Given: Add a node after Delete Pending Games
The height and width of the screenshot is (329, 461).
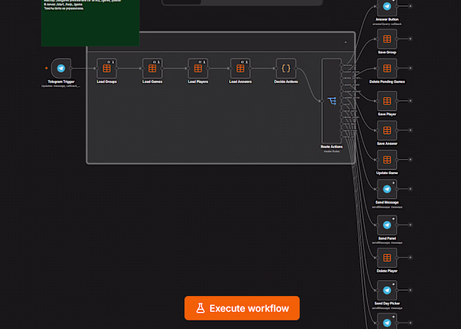Looking at the screenshot, I should 410,69.
